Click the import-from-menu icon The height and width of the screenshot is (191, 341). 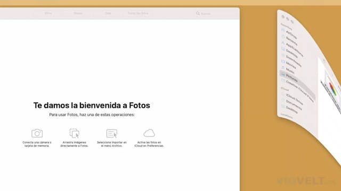click(x=112, y=133)
